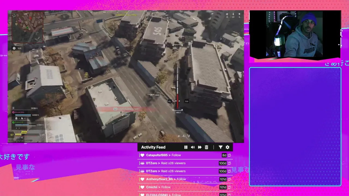Select the Cmichii username
The width and height of the screenshot is (349, 196).
pyautogui.click(x=152, y=187)
